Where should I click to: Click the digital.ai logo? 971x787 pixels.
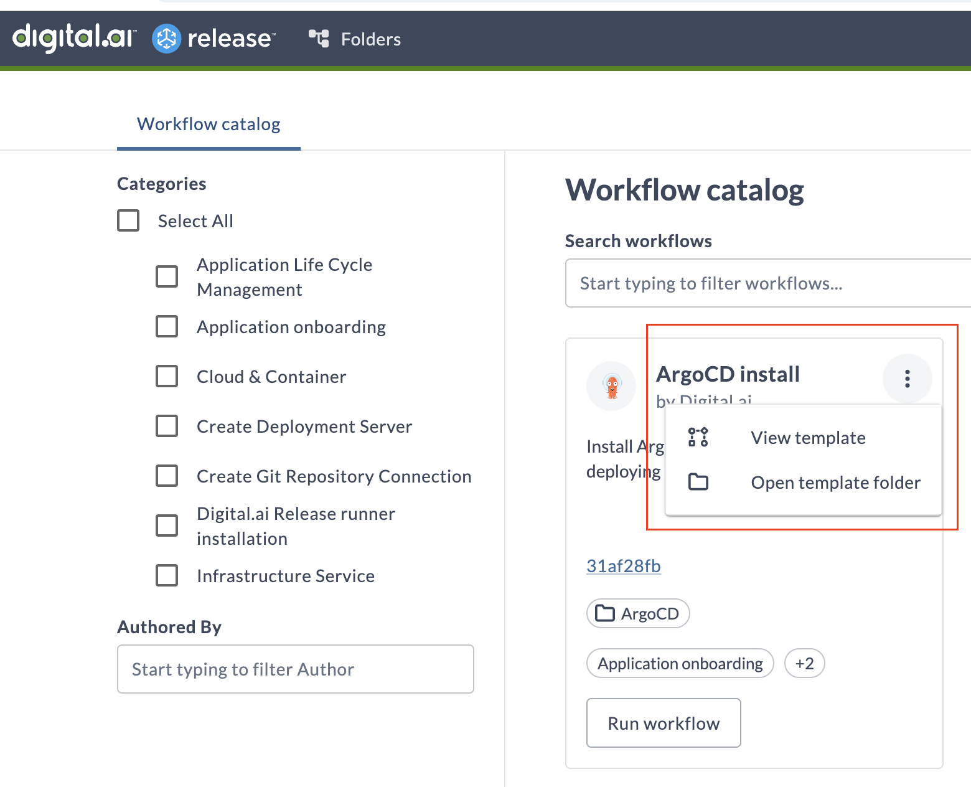(73, 37)
